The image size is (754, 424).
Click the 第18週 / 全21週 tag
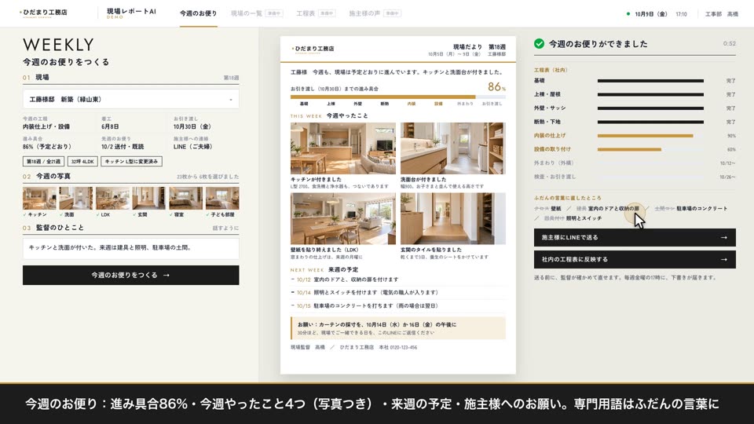pos(43,162)
